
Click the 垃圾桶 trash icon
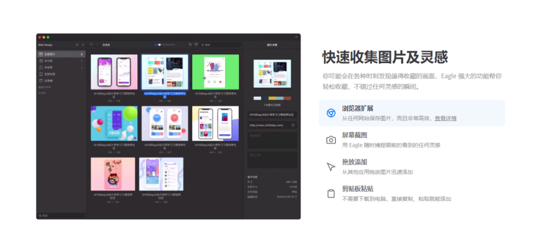41,80
